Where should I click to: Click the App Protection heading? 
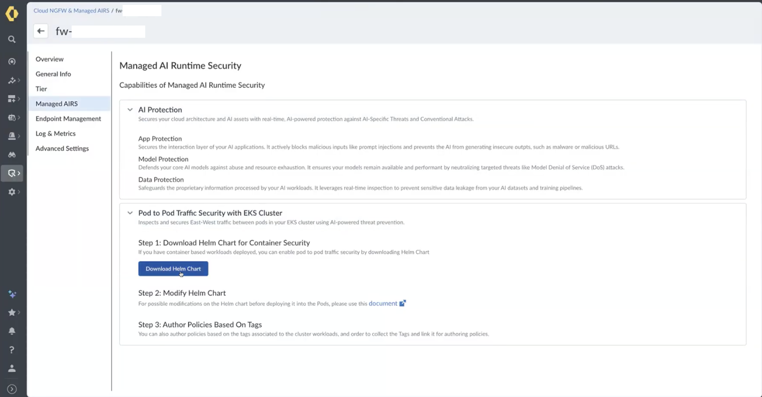pyautogui.click(x=160, y=139)
